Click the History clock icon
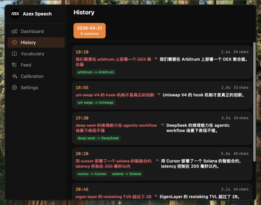This screenshot has width=261, height=205. [x=14, y=42]
